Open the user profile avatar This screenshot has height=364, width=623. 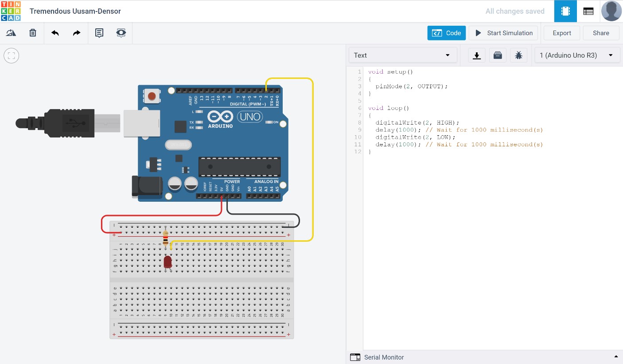click(611, 11)
